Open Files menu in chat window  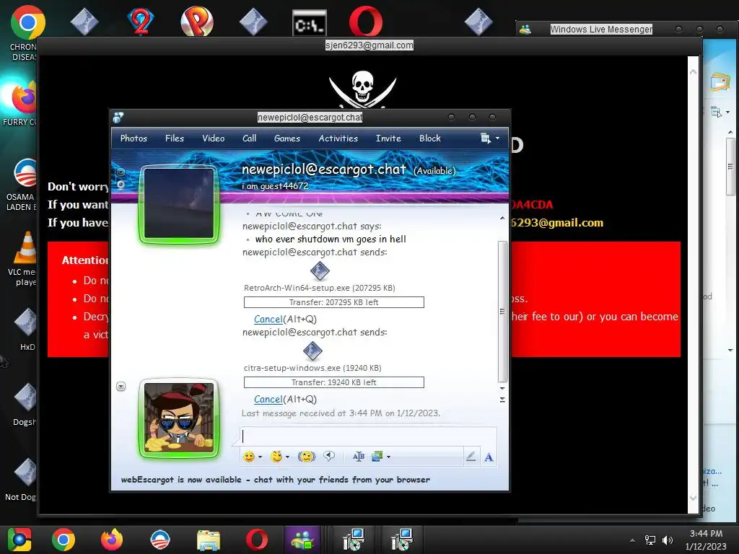pyautogui.click(x=175, y=138)
